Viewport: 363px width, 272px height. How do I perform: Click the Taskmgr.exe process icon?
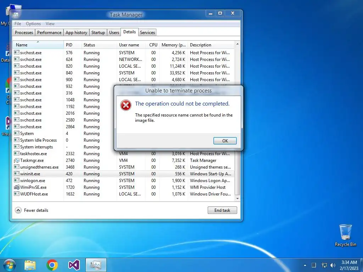[x=16, y=160]
